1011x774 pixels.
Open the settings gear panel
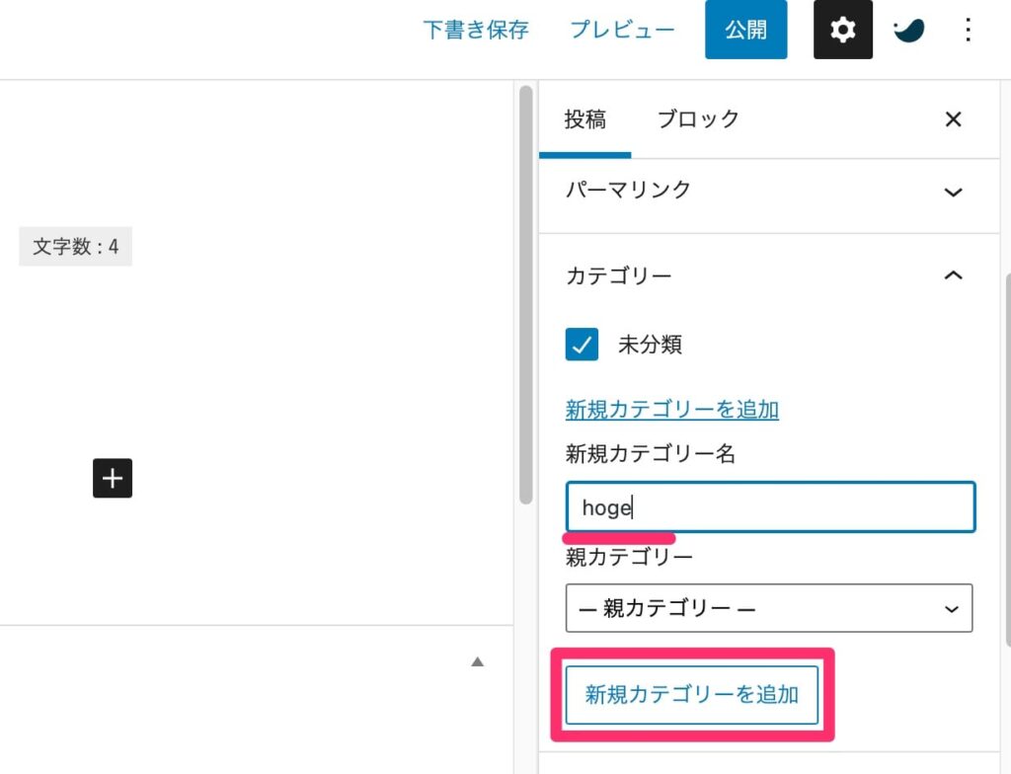click(843, 30)
